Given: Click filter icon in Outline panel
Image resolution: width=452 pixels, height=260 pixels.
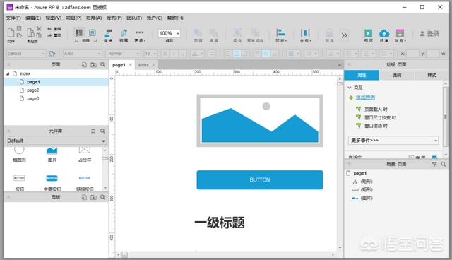Looking at the screenshot, I should pyautogui.click(x=434, y=164).
